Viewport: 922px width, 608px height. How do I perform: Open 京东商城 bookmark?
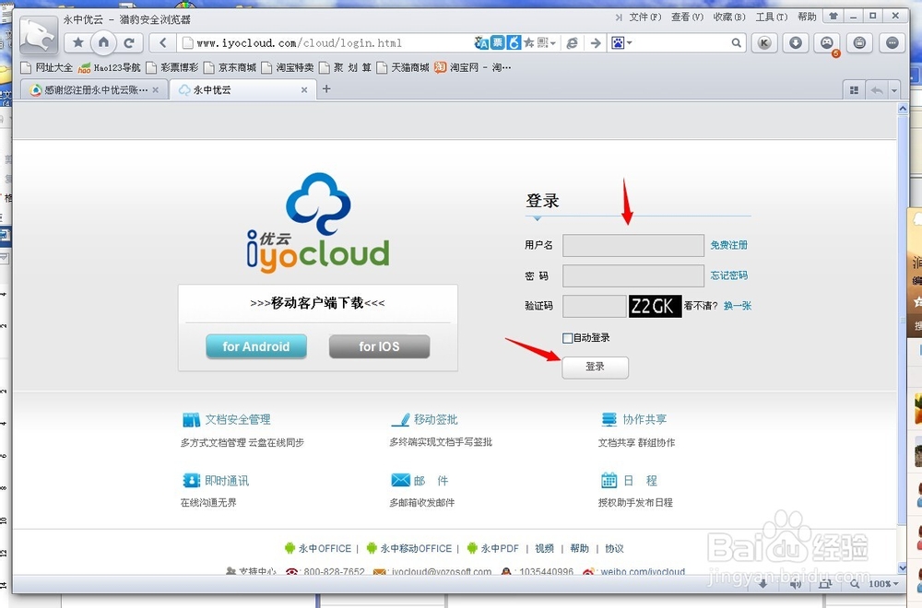(230, 67)
